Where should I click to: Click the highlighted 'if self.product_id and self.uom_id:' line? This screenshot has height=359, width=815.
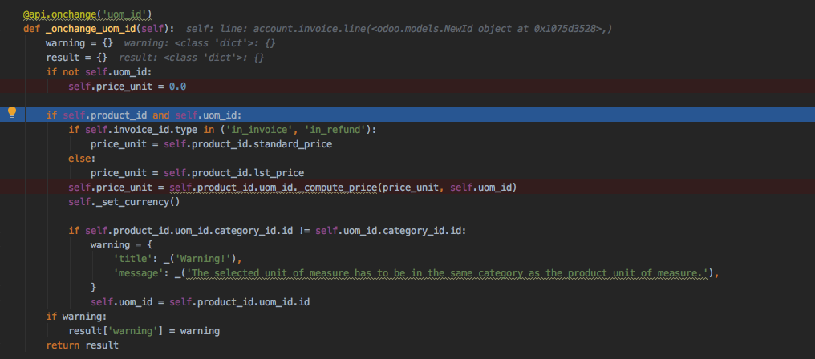coord(144,115)
